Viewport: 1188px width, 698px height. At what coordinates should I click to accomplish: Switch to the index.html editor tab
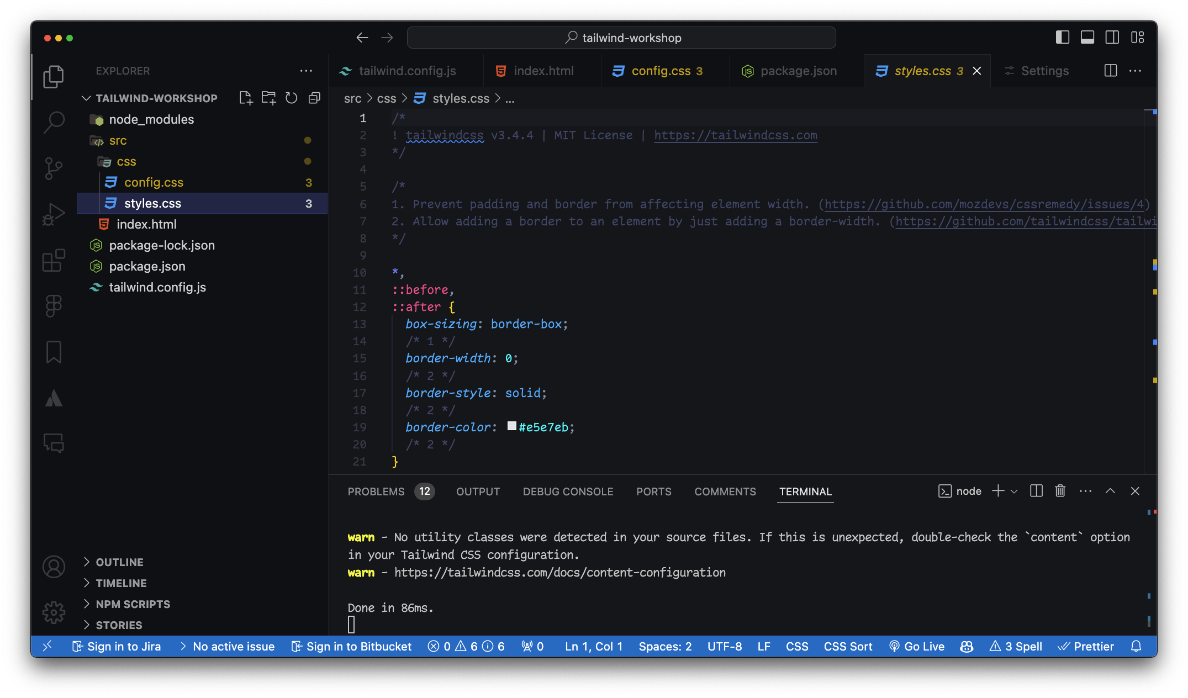click(x=543, y=71)
